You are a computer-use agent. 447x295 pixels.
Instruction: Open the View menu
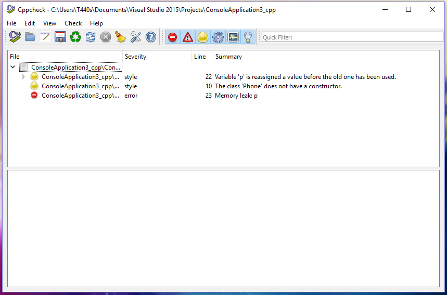(x=49, y=23)
